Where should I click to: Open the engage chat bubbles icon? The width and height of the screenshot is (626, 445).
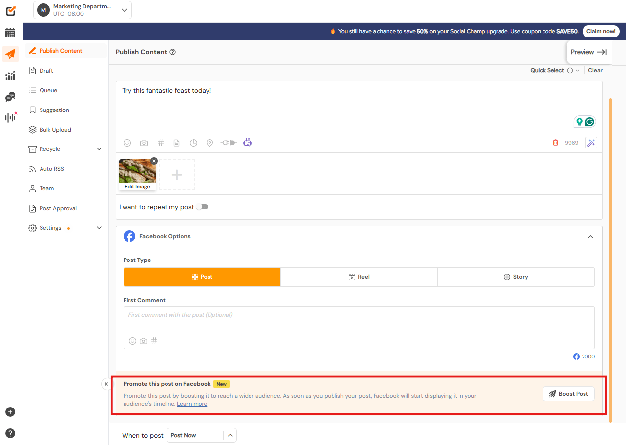coord(10,97)
